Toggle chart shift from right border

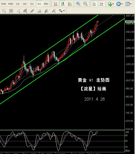point(101,4)
